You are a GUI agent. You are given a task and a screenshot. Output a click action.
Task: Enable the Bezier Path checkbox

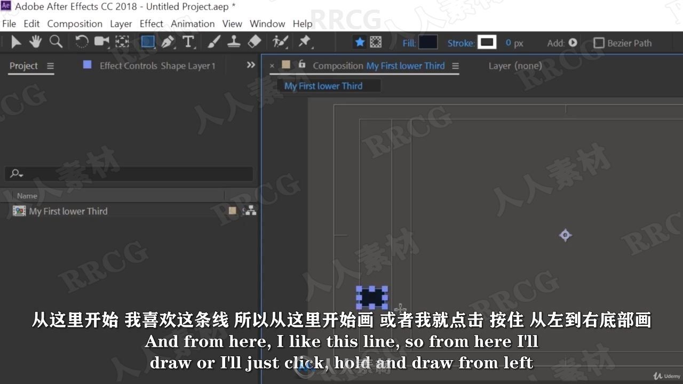click(599, 43)
